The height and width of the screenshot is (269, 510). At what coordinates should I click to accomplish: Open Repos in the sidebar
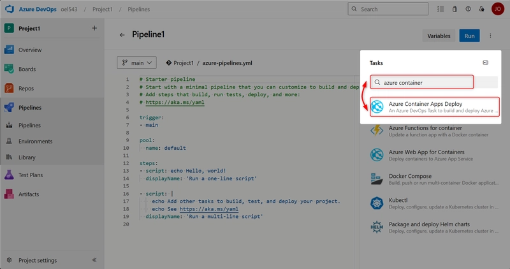25,89
